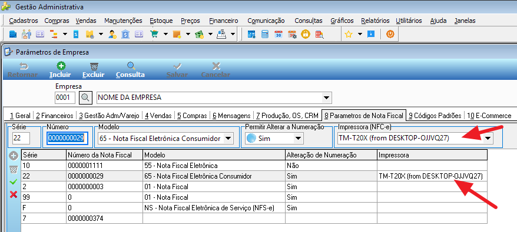517x232 pixels.
Task: Click the red table with magnifier icon
Action: 320,34
